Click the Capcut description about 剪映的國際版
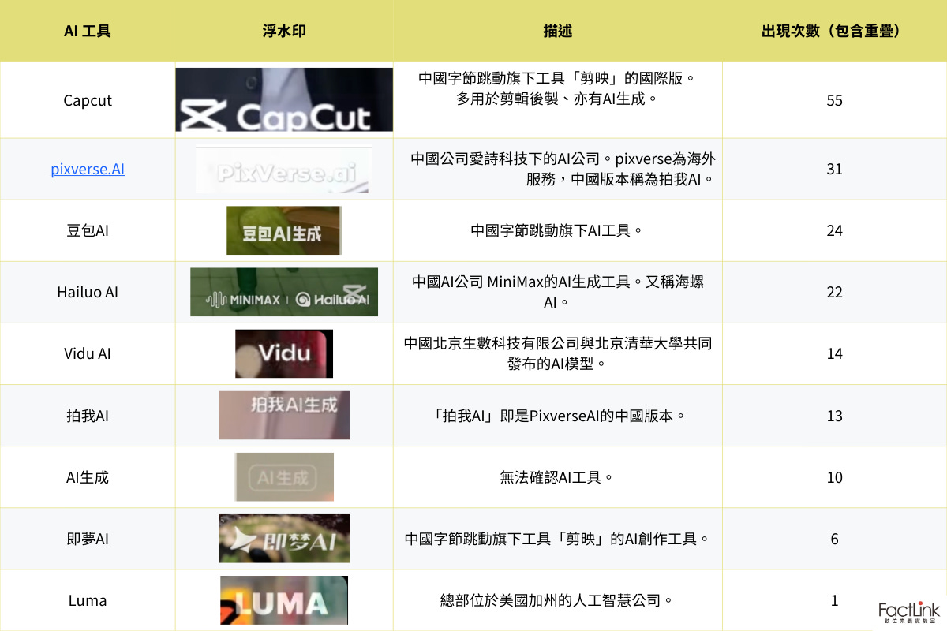947x631 pixels. 558,88
